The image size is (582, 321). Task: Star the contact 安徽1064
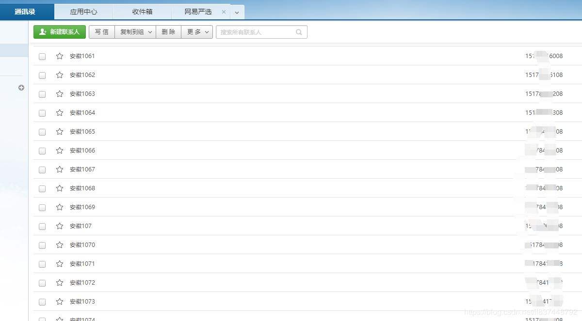(60, 113)
